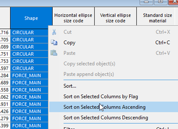Click the FORCE_MAIN cell beside .399
This screenshot has width=178, height=129.
click(29, 125)
